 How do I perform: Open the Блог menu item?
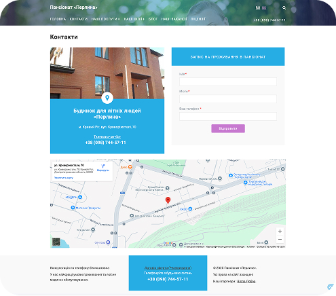153,19
